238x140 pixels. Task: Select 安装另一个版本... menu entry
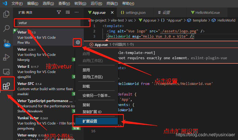96,96
